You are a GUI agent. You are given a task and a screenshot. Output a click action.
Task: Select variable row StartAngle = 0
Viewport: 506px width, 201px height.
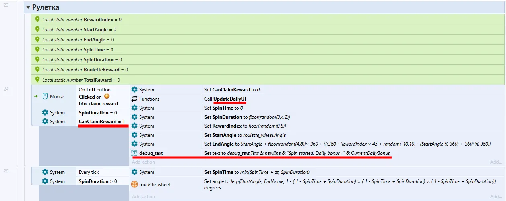click(268, 29)
